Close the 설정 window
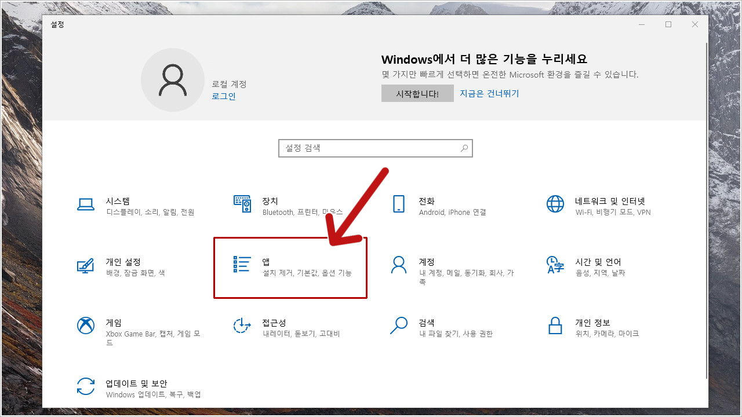Viewport: 742px width, 417px height. coord(695,24)
